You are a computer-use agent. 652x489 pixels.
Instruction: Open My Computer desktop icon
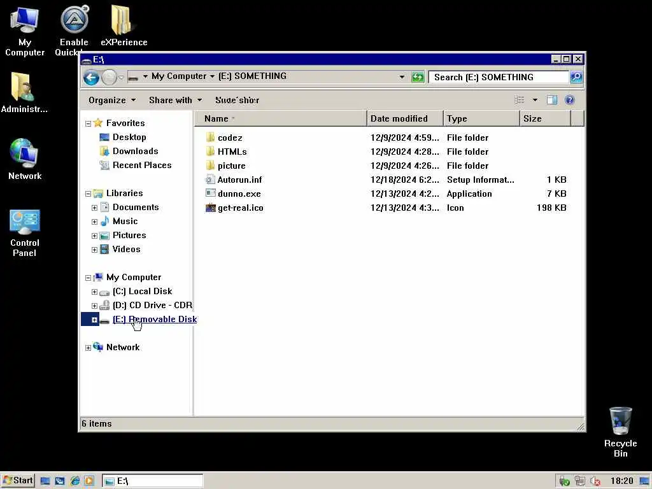(x=25, y=31)
